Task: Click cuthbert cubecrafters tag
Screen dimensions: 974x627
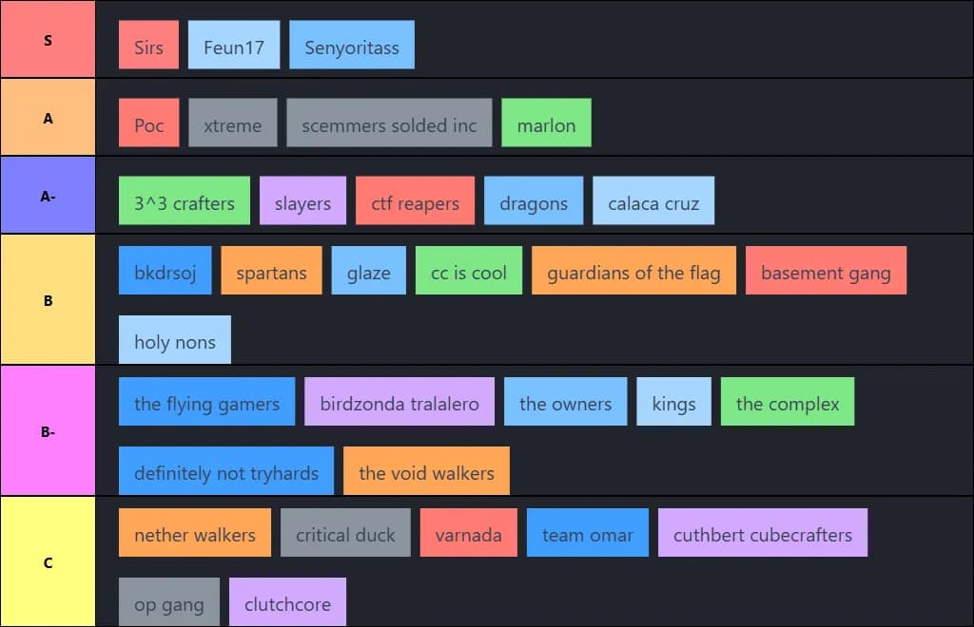Action: point(763,533)
